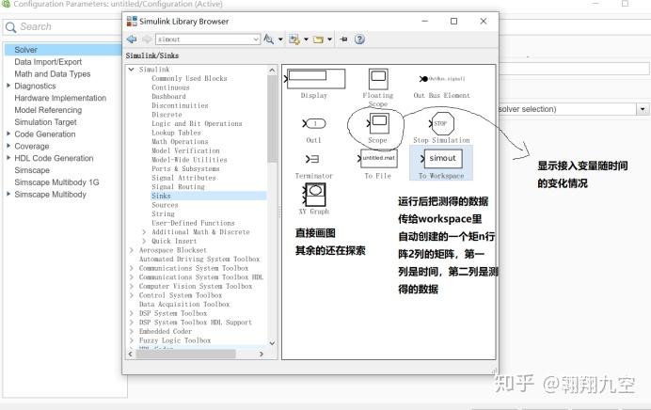Select the User-Defined Functions library
The height and width of the screenshot is (410, 651).
(193, 223)
